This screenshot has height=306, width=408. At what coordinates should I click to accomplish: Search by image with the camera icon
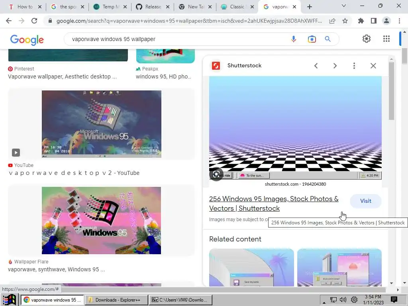(312, 39)
